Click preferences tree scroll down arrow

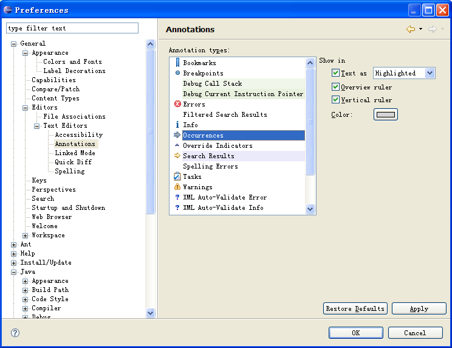(151, 313)
